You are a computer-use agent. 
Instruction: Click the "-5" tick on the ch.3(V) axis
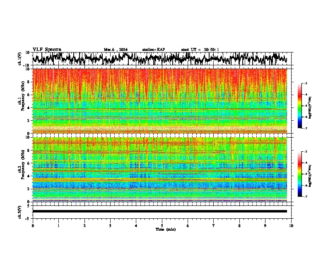[x=28, y=219]
